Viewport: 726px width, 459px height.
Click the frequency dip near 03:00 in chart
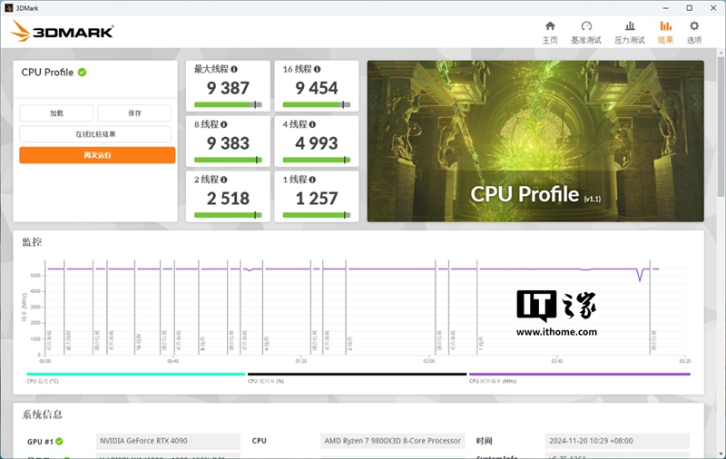coord(640,277)
